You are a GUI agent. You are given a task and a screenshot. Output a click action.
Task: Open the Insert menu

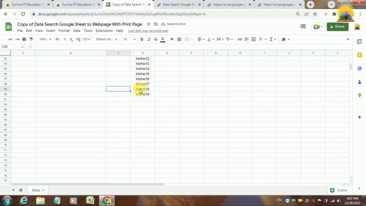click(51, 31)
